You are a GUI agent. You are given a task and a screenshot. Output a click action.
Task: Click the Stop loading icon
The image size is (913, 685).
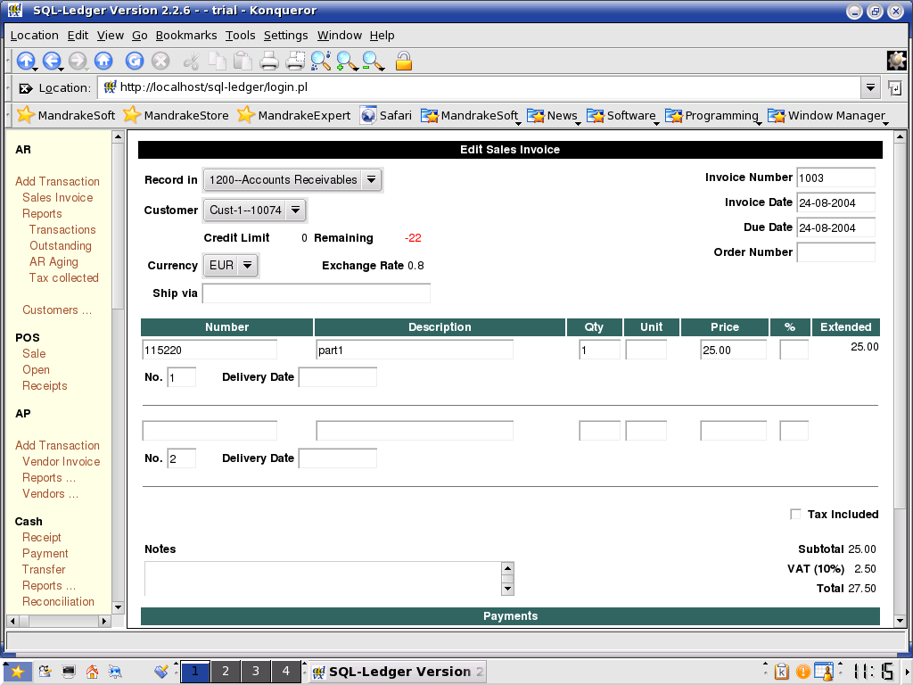click(160, 61)
